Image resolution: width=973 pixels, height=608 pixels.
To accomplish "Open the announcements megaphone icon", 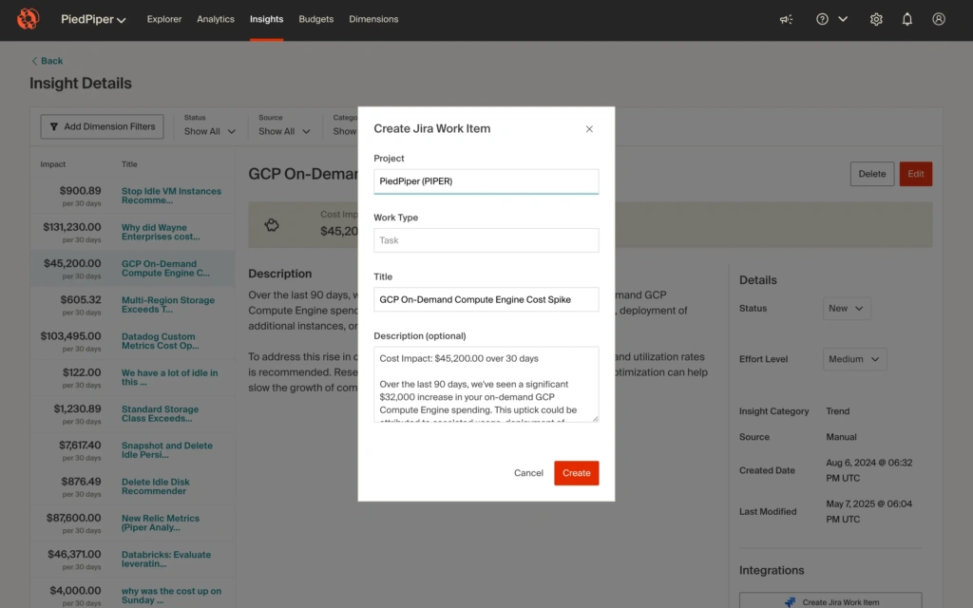I will [x=786, y=19].
